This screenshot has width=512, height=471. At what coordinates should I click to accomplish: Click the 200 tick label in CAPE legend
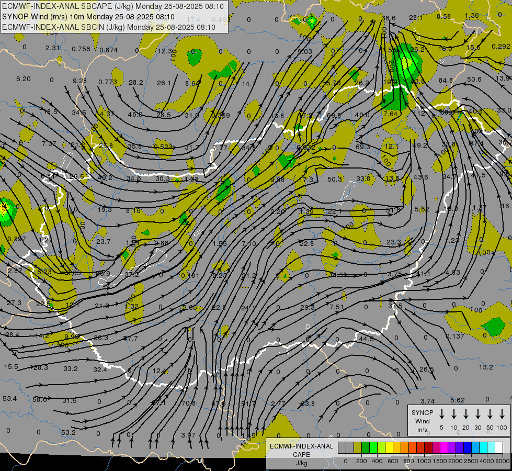[361, 461]
